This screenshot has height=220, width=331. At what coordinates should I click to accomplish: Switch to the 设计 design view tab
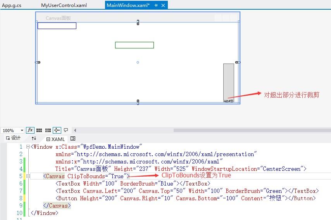point(13,138)
